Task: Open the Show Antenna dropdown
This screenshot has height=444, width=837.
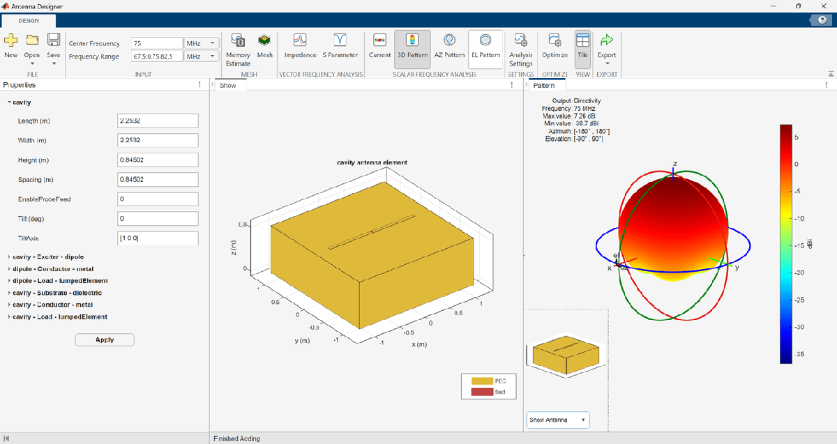Action: (558, 420)
